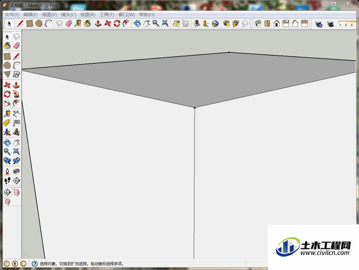Toggle Display Section Cuts
This screenshot has height=270, width=359.
(7, 202)
